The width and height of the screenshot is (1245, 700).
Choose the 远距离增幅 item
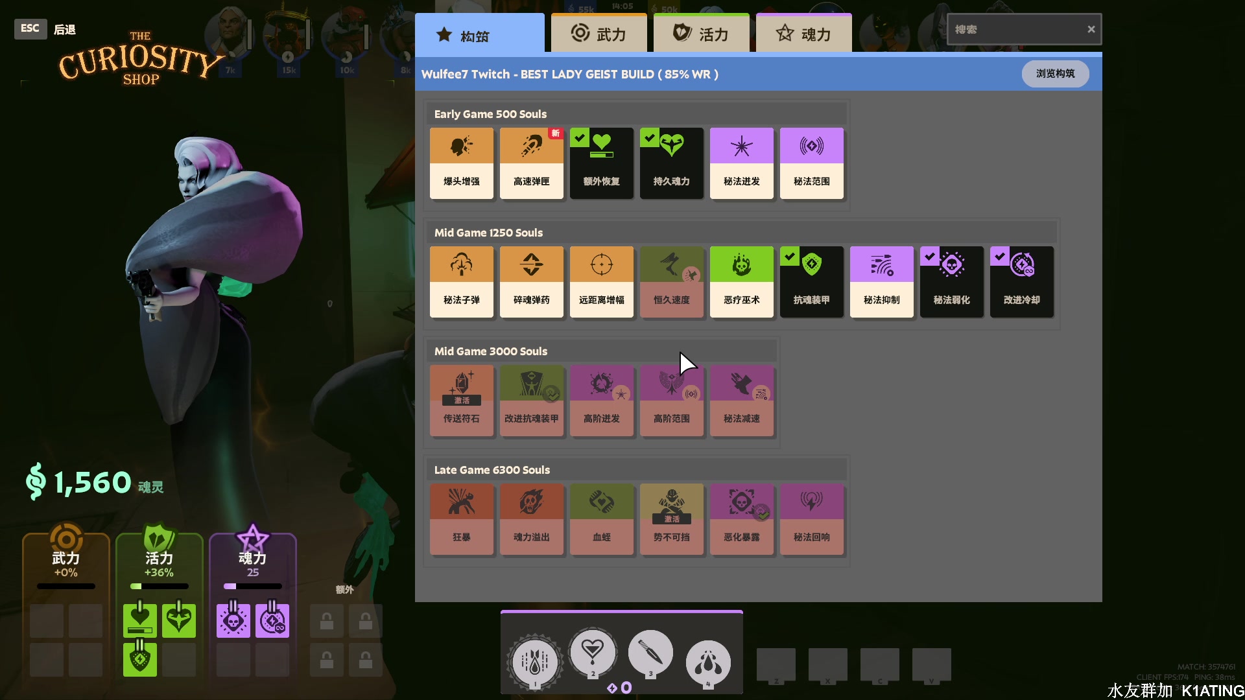pyautogui.click(x=601, y=282)
